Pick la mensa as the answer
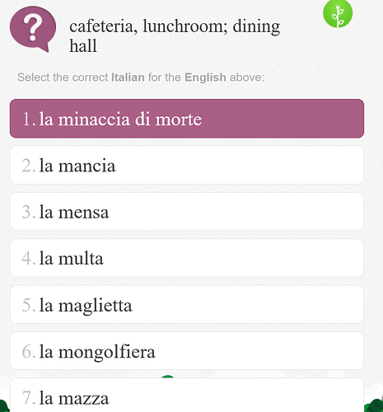The image size is (383, 412). tap(187, 212)
